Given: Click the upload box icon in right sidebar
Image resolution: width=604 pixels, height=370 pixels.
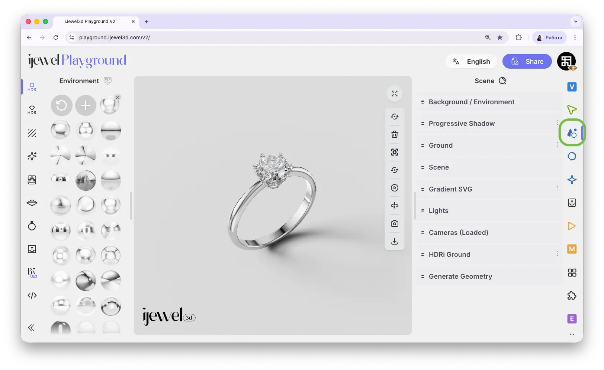Looking at the screenshot, I should (x=572, y=203).
